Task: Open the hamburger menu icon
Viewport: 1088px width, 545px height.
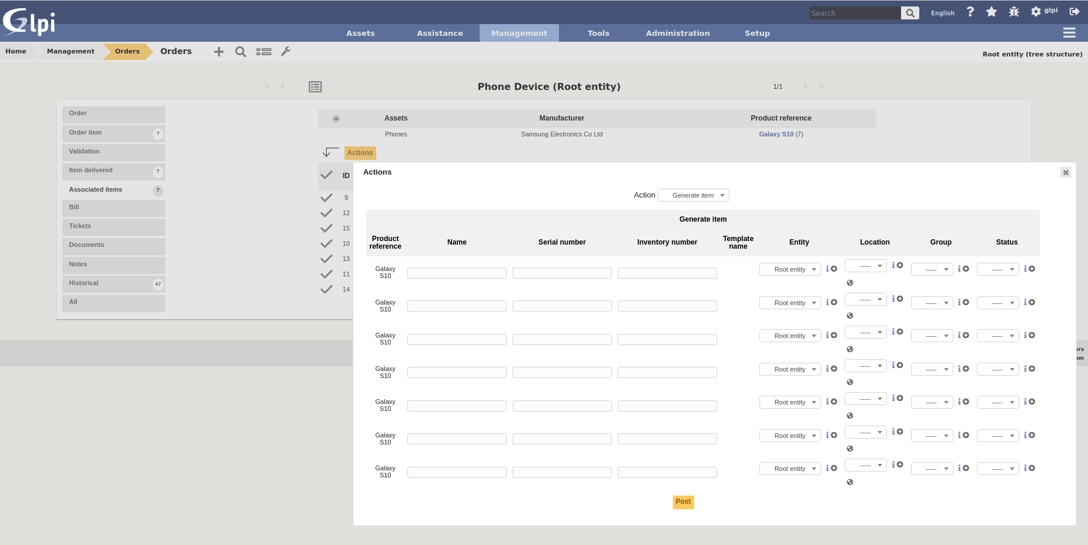Action: point(1069,33)
